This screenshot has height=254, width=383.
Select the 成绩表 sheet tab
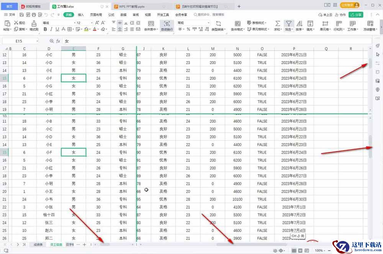[38, 244]
